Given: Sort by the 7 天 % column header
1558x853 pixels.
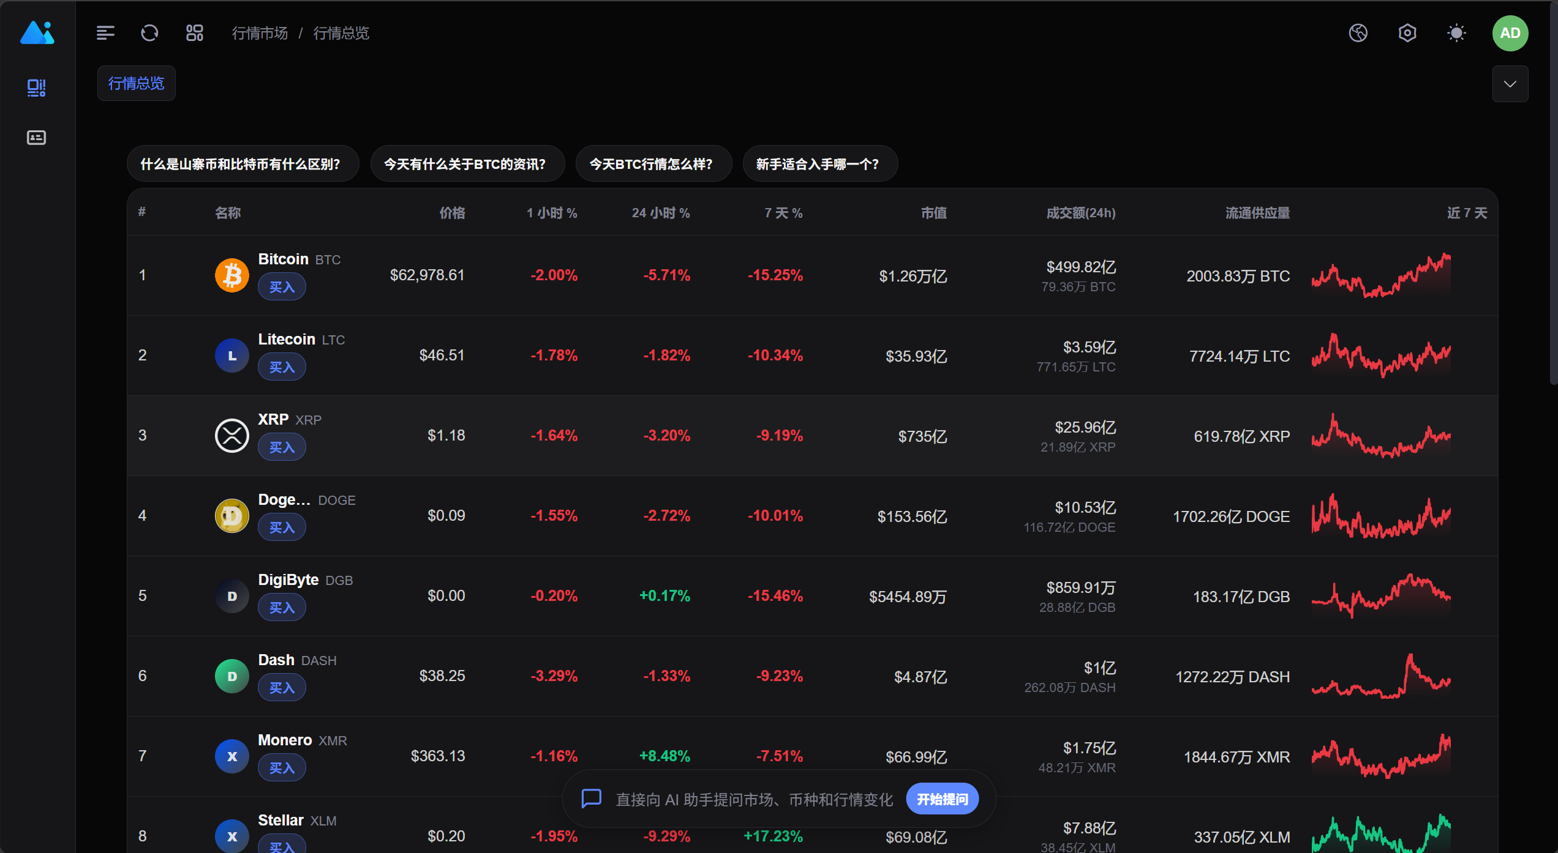Looking at the screenshot, I should (x=783, y=213).
